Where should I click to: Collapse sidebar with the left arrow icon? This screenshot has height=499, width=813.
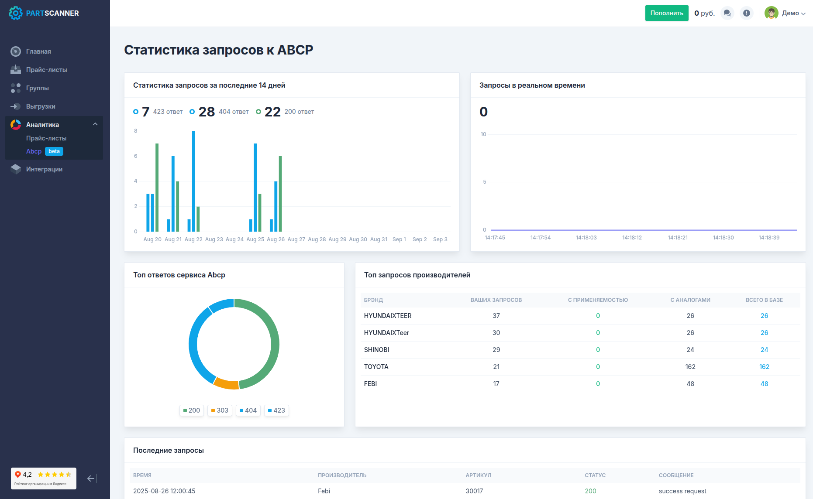(92, 478)
